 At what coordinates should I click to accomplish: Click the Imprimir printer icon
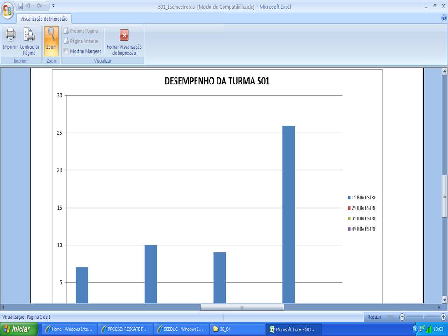[x=11, y=34]
